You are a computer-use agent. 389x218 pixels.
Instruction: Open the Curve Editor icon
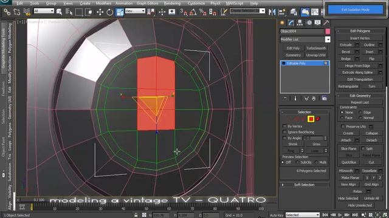pyautogui.click(x=315, y=12)
